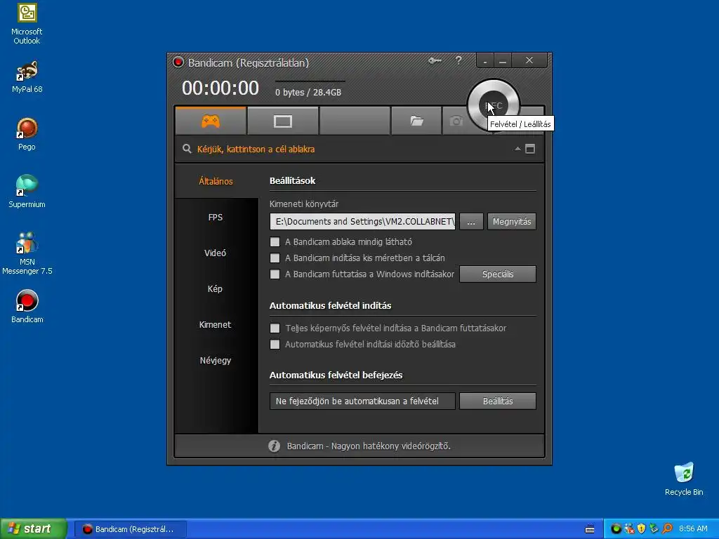This screenshot has height=539, width=719.
Task: Click the Megnyitás button
Action: tap(512, 221)
